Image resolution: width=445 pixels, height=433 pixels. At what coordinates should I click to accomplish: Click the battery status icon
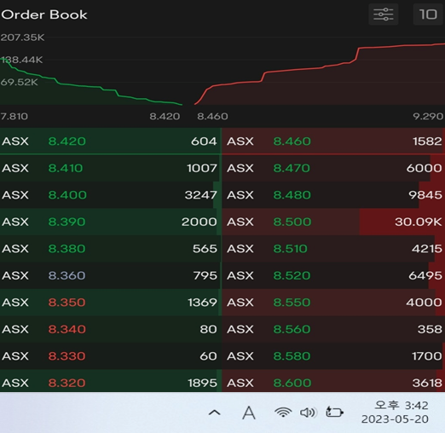point(334,412)
